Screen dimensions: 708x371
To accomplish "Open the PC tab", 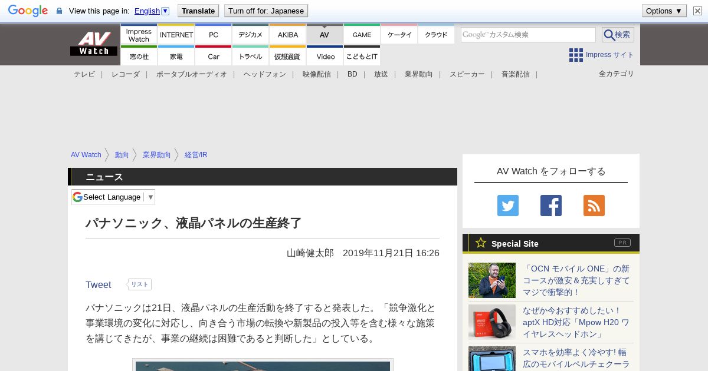I will (214, 34).
